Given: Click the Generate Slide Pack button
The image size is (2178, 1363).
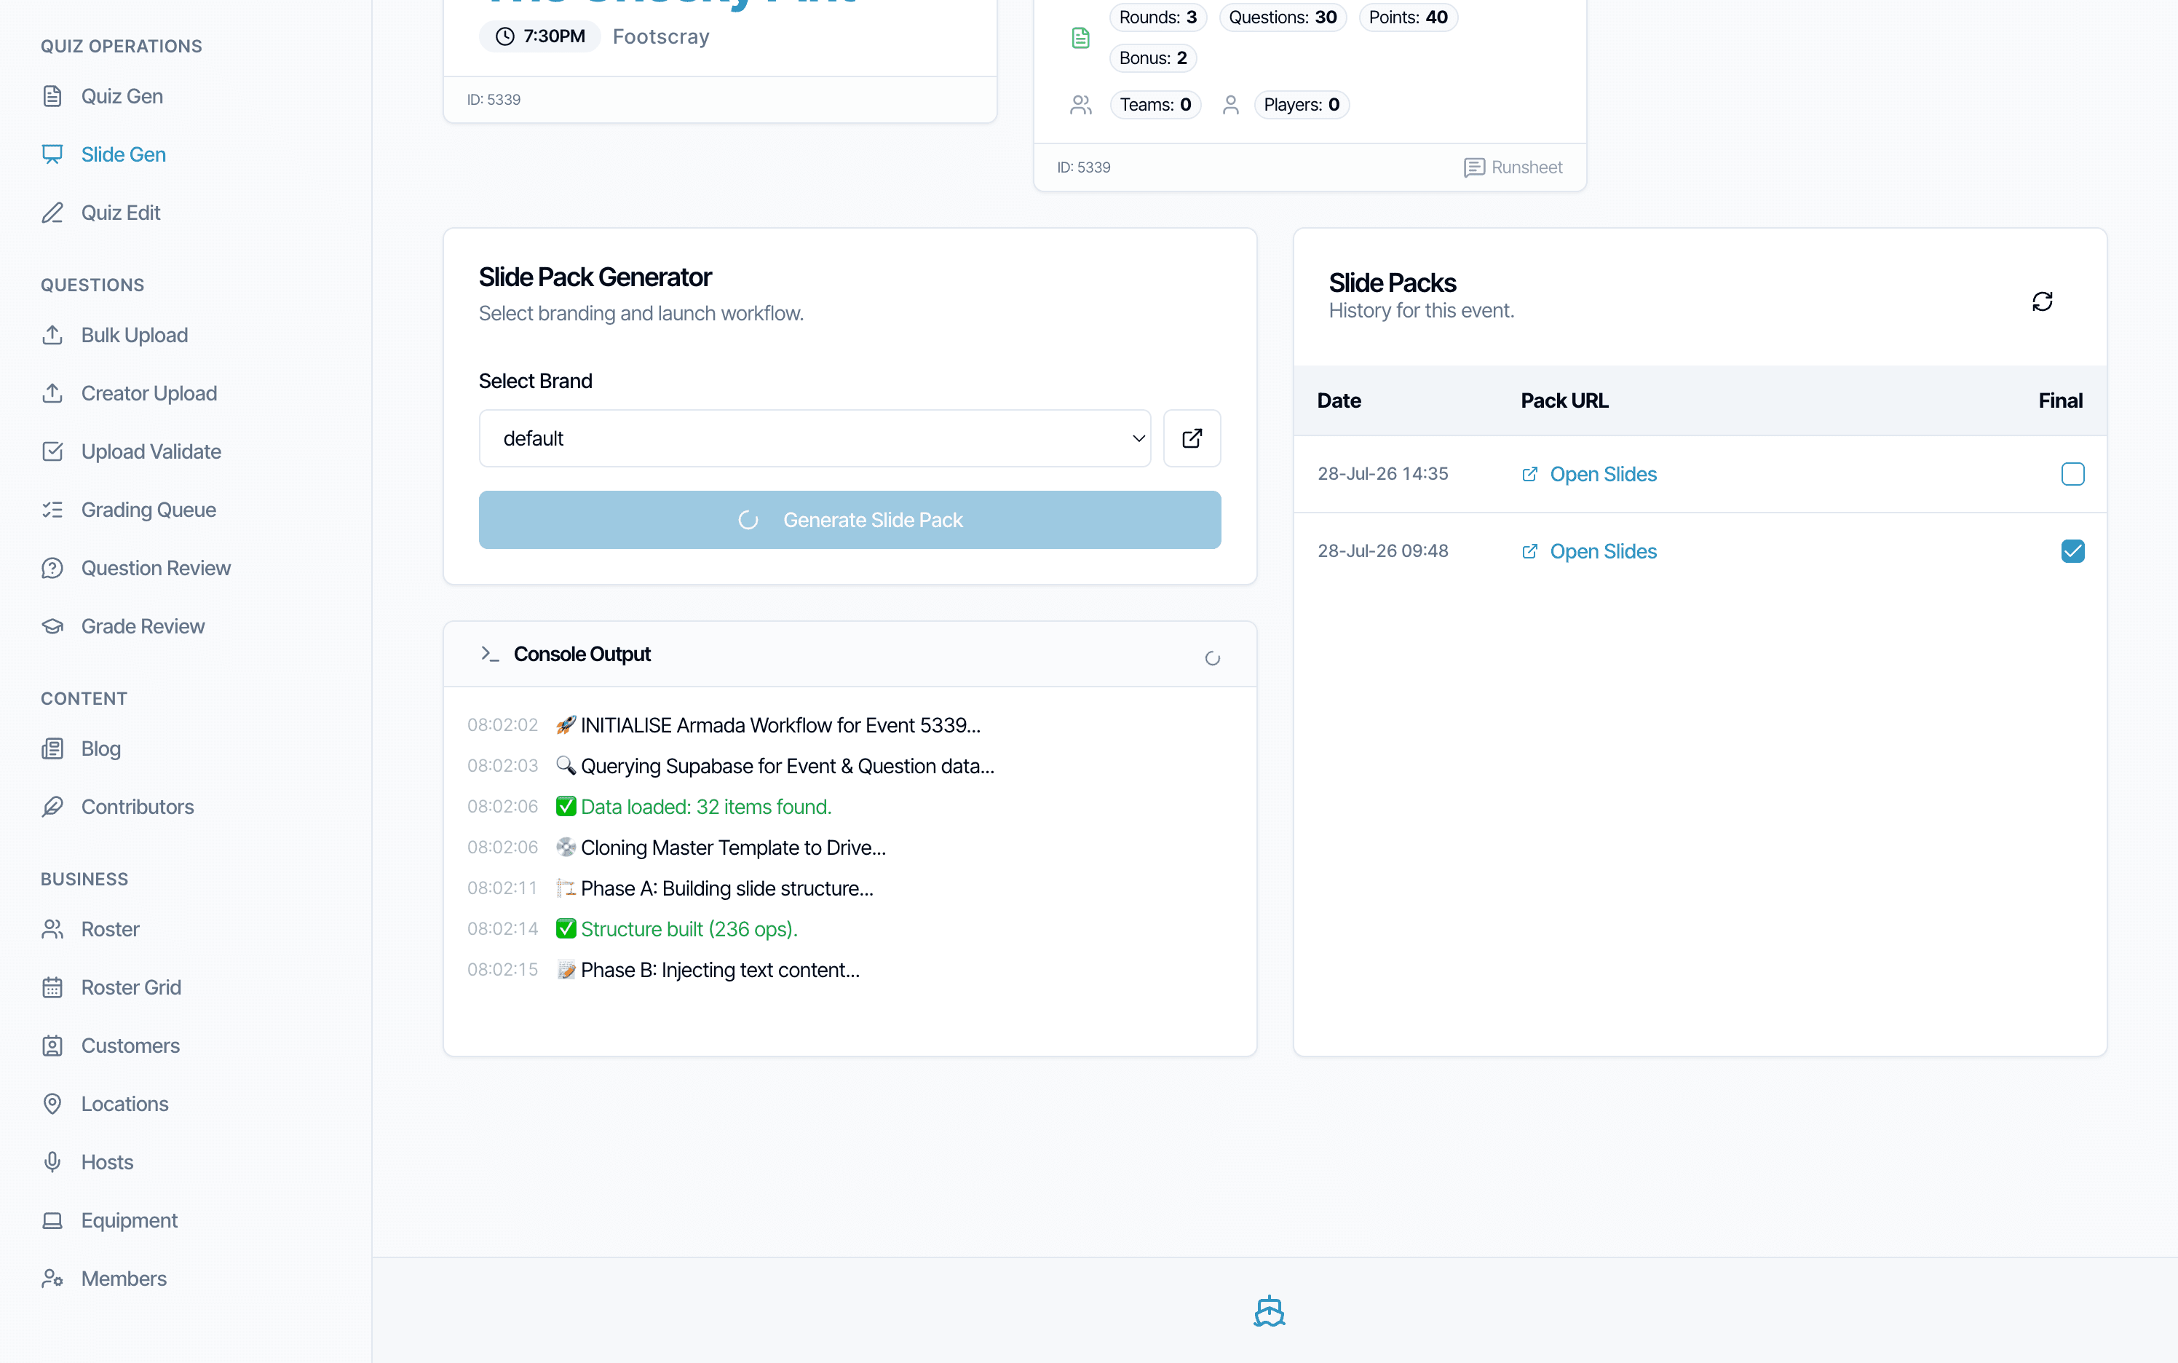Looking at the screenshot, I should (x=850, y=520).
